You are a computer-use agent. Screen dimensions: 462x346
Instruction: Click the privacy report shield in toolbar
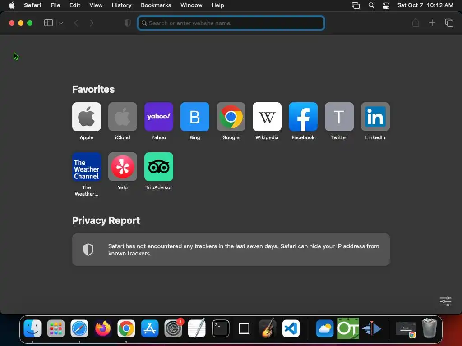coord(128,23)
